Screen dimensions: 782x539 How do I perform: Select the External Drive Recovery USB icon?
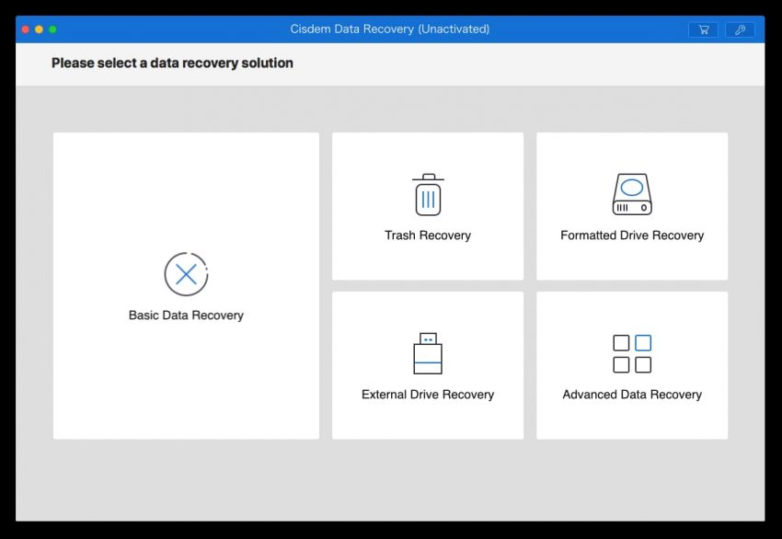click(428, 353)
